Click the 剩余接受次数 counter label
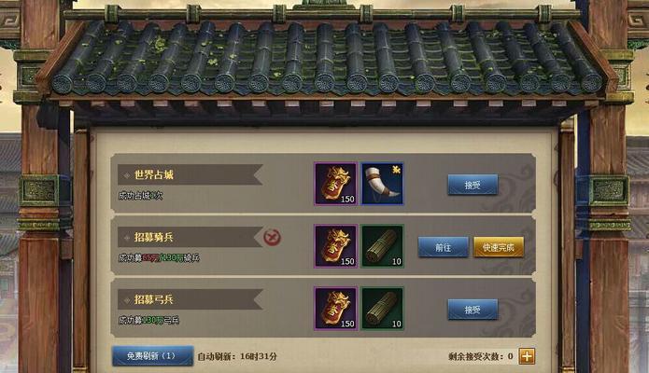649x373 pixels. [x=481, y=356]
